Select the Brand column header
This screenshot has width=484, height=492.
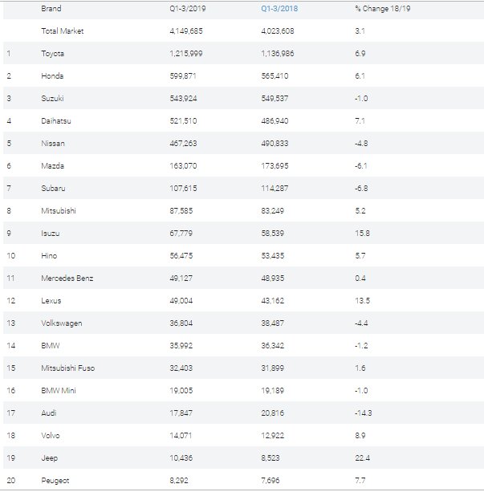51,8
